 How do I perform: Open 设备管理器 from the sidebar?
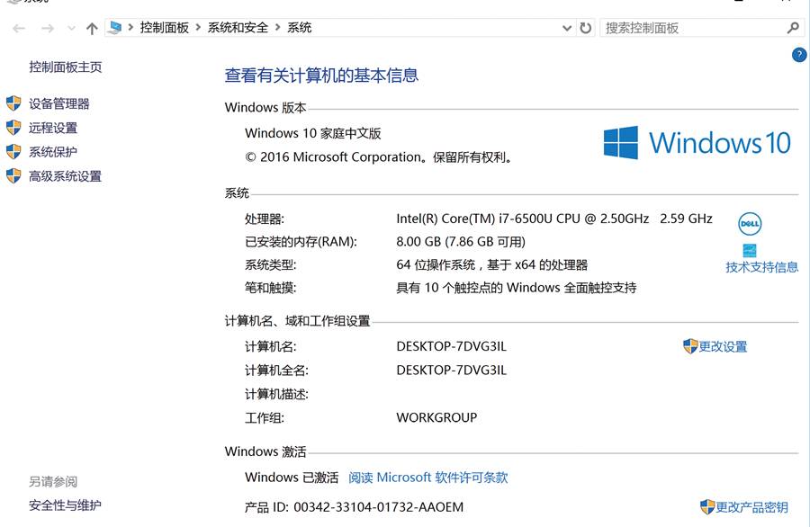coord(61,103)
